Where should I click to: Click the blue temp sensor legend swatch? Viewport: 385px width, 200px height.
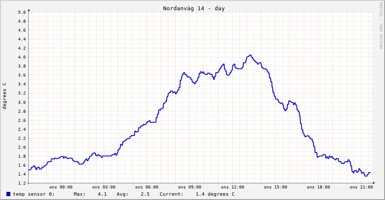[8, 194]
